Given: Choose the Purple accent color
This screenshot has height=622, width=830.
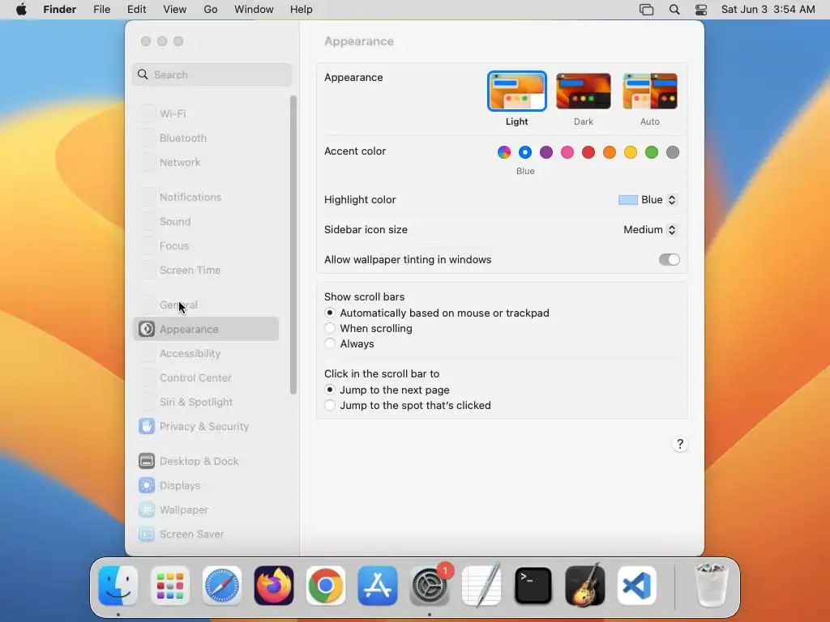Looking at the screenshot, I should point(546,152).
